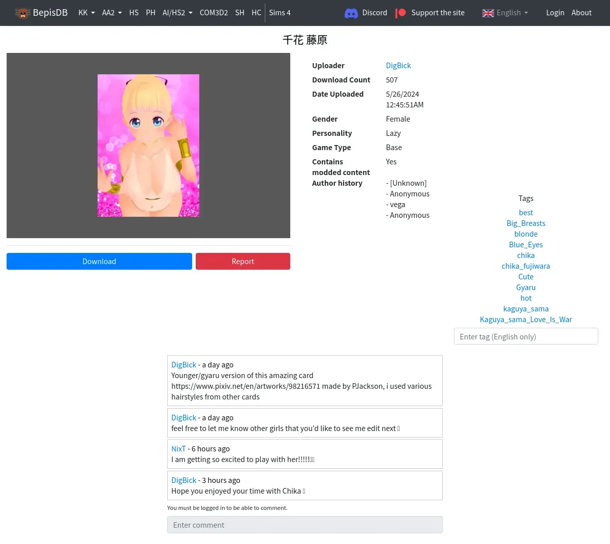The height and width of the screenshot is (544, 610).
Task: Open the About page
Action: (x=582, y=13)
